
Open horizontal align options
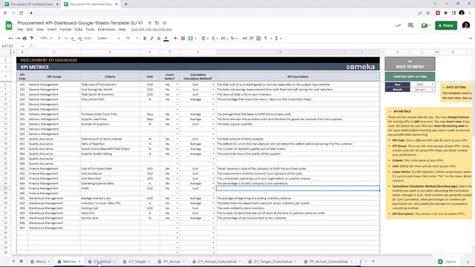pyautogui.click(x=205, y=39)
